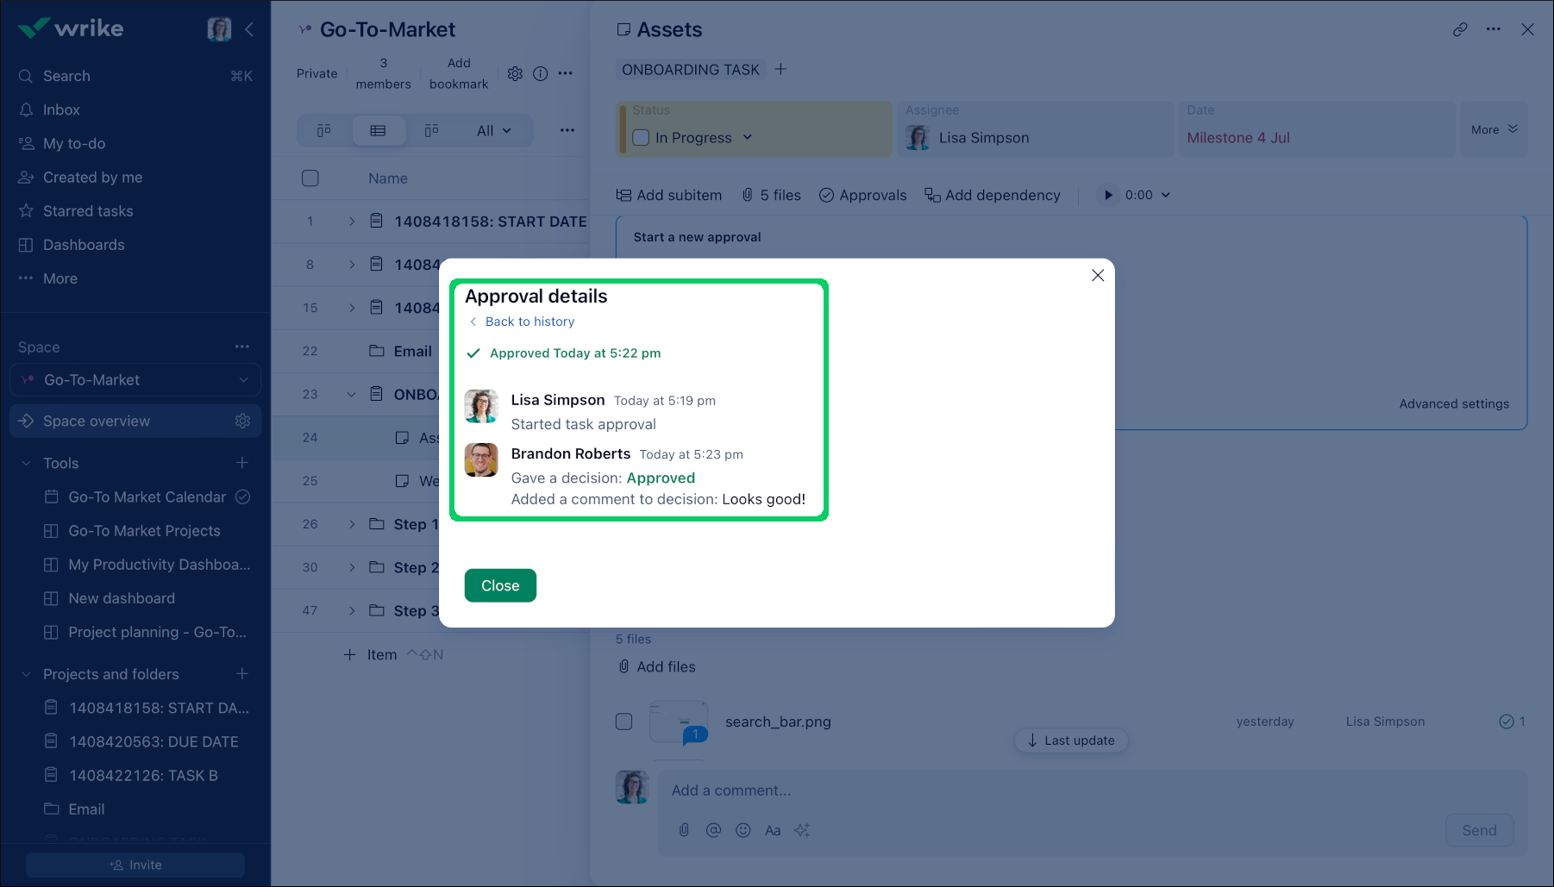Open the In Progress status dropdown
The image size is (1554, 887).
point(747,138)
